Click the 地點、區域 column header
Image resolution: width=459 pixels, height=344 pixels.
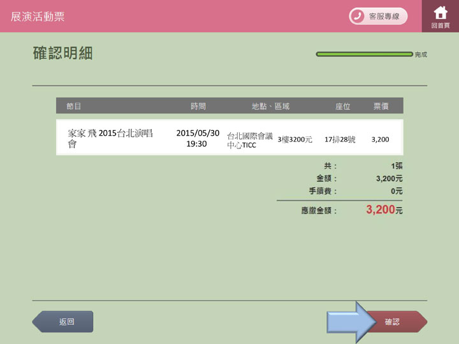[x=270, y=106]
